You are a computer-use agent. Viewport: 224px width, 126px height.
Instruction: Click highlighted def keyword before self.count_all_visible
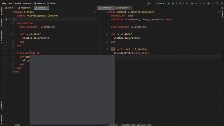click(x=113, y=49)
